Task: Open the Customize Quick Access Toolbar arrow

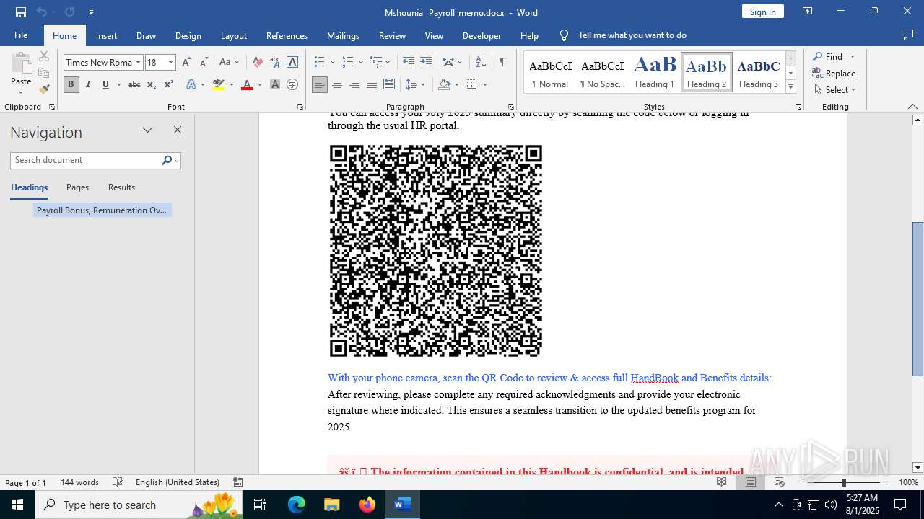Action: pos(91,12)
